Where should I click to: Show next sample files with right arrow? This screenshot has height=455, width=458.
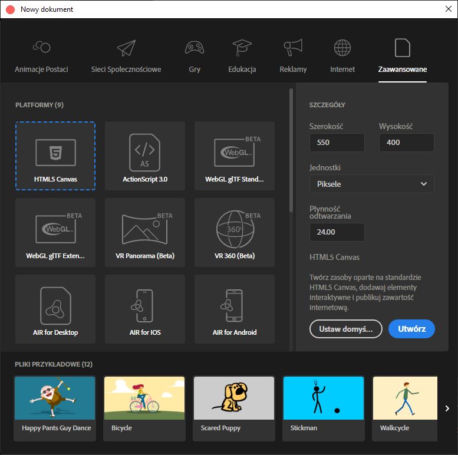447,408
